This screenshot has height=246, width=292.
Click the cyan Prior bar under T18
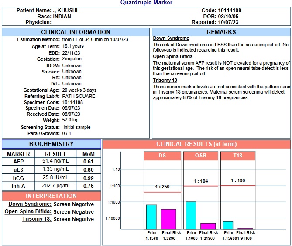pyautogui.click(x=228, y=225)
